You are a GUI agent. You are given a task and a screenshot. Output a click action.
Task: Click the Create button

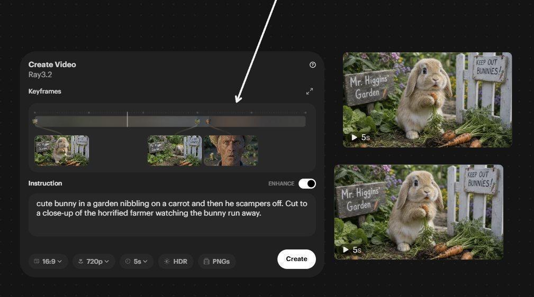coord(296,259)
